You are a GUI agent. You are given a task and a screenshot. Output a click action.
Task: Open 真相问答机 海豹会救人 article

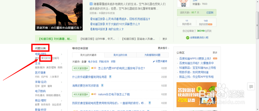click(107, 29)
